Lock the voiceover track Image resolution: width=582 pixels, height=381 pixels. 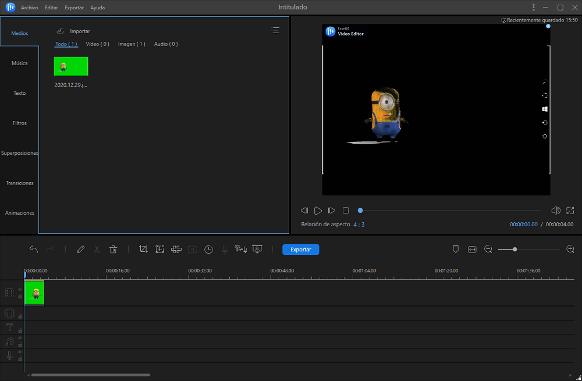[x=20, y=359]
